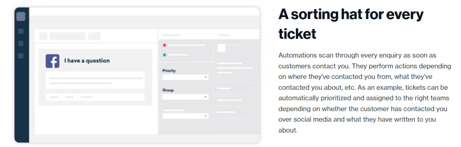Viewport: 461px width, 147px height.
Task: Click the Facebook icon on the ticket
Action: [x=52, y=61]
